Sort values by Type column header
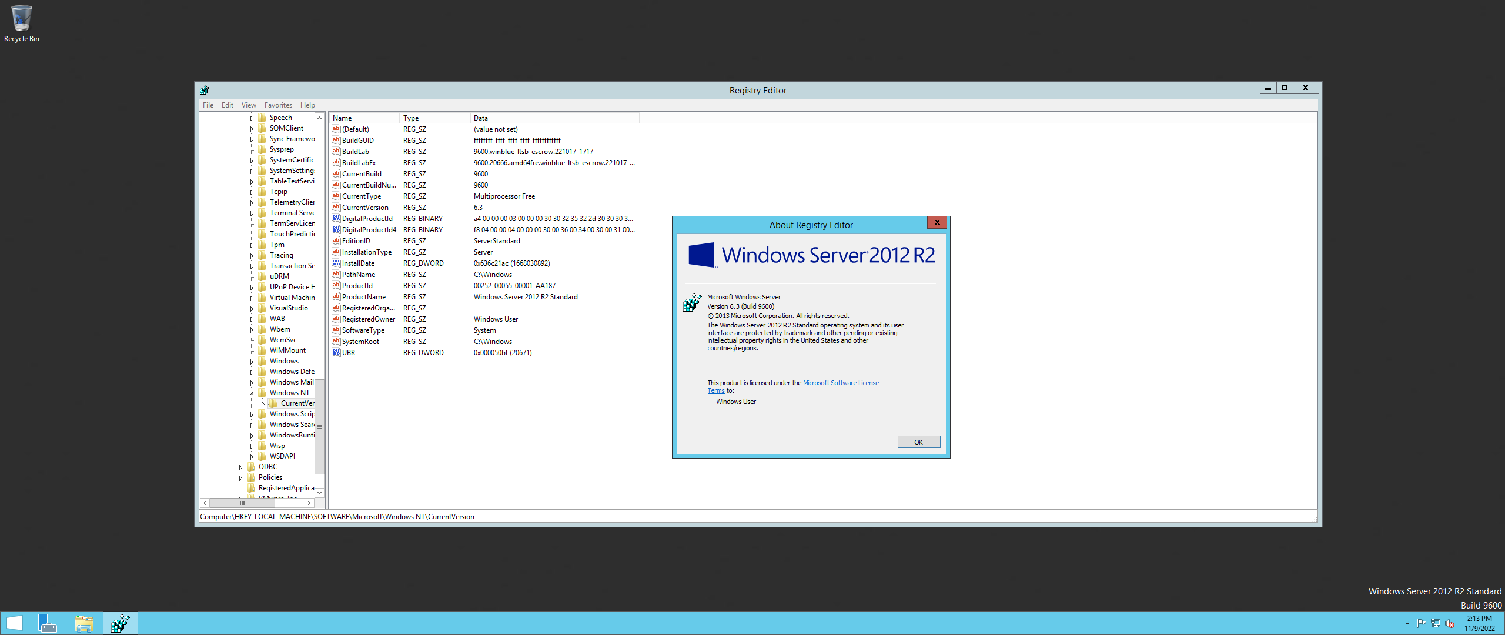The height and width of the screenshot is (635, 1505). pyautogui.click(x=434, y=118)
